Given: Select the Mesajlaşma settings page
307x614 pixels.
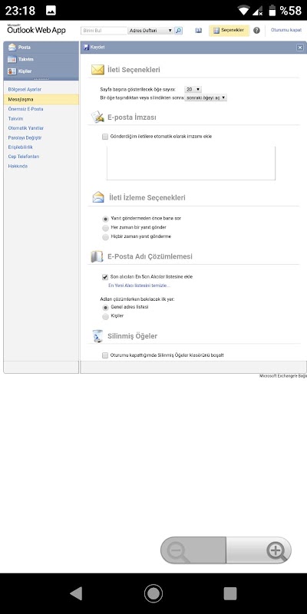Looking at the screenshot, I should [x=41, y=100].
